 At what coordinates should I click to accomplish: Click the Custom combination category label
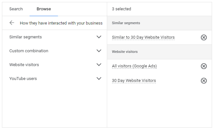tap(29, 51)
